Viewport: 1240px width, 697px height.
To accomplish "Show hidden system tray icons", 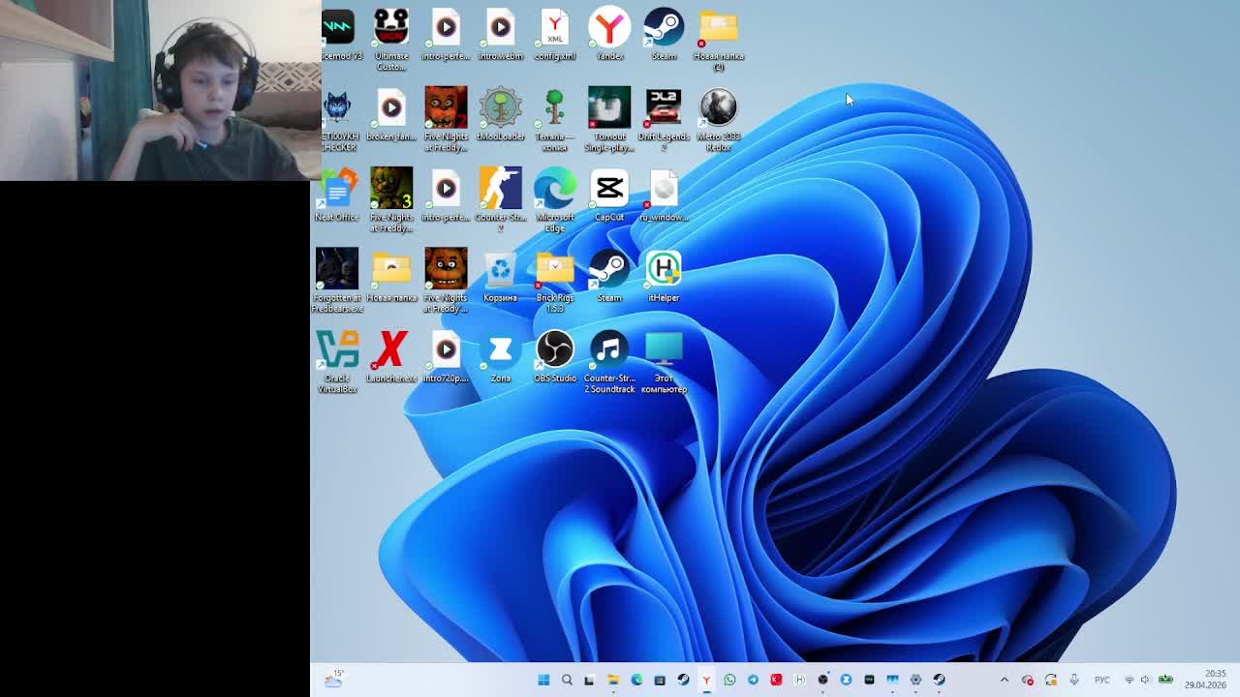I will point(1004,680).
